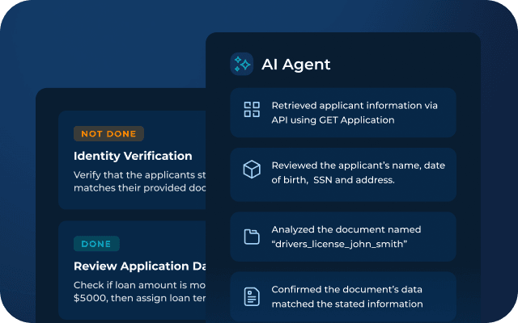
Task: Select text "of birth, SSN and address."
Action: tap(333, 180)
